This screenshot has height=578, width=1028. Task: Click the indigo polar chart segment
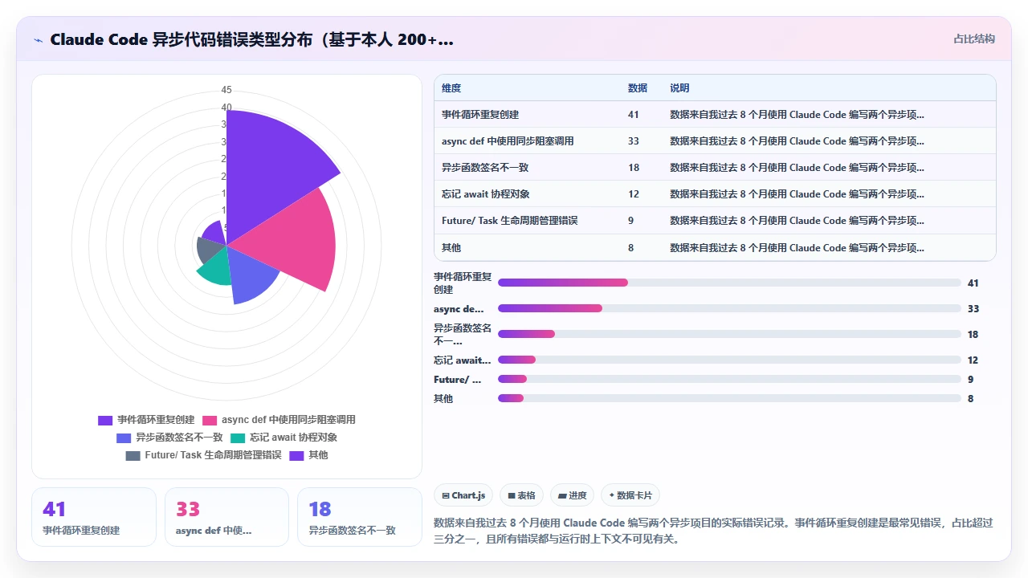pos(247,277)
